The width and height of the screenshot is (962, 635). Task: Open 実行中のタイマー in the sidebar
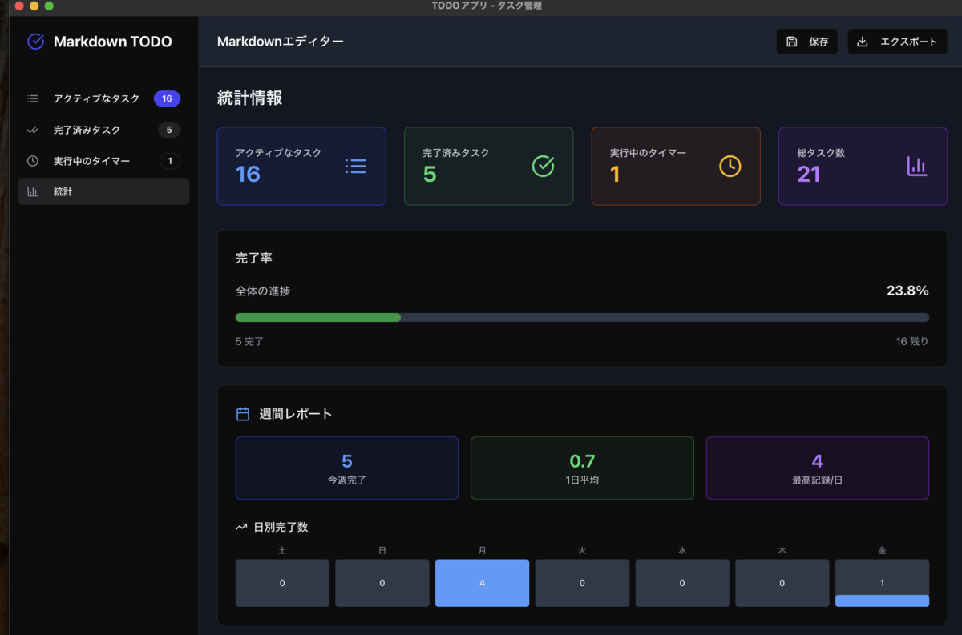(x=103, y=161)
